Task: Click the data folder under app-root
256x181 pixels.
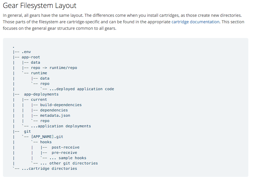Action: point(35,62)
